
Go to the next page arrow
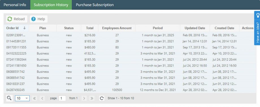84,98
